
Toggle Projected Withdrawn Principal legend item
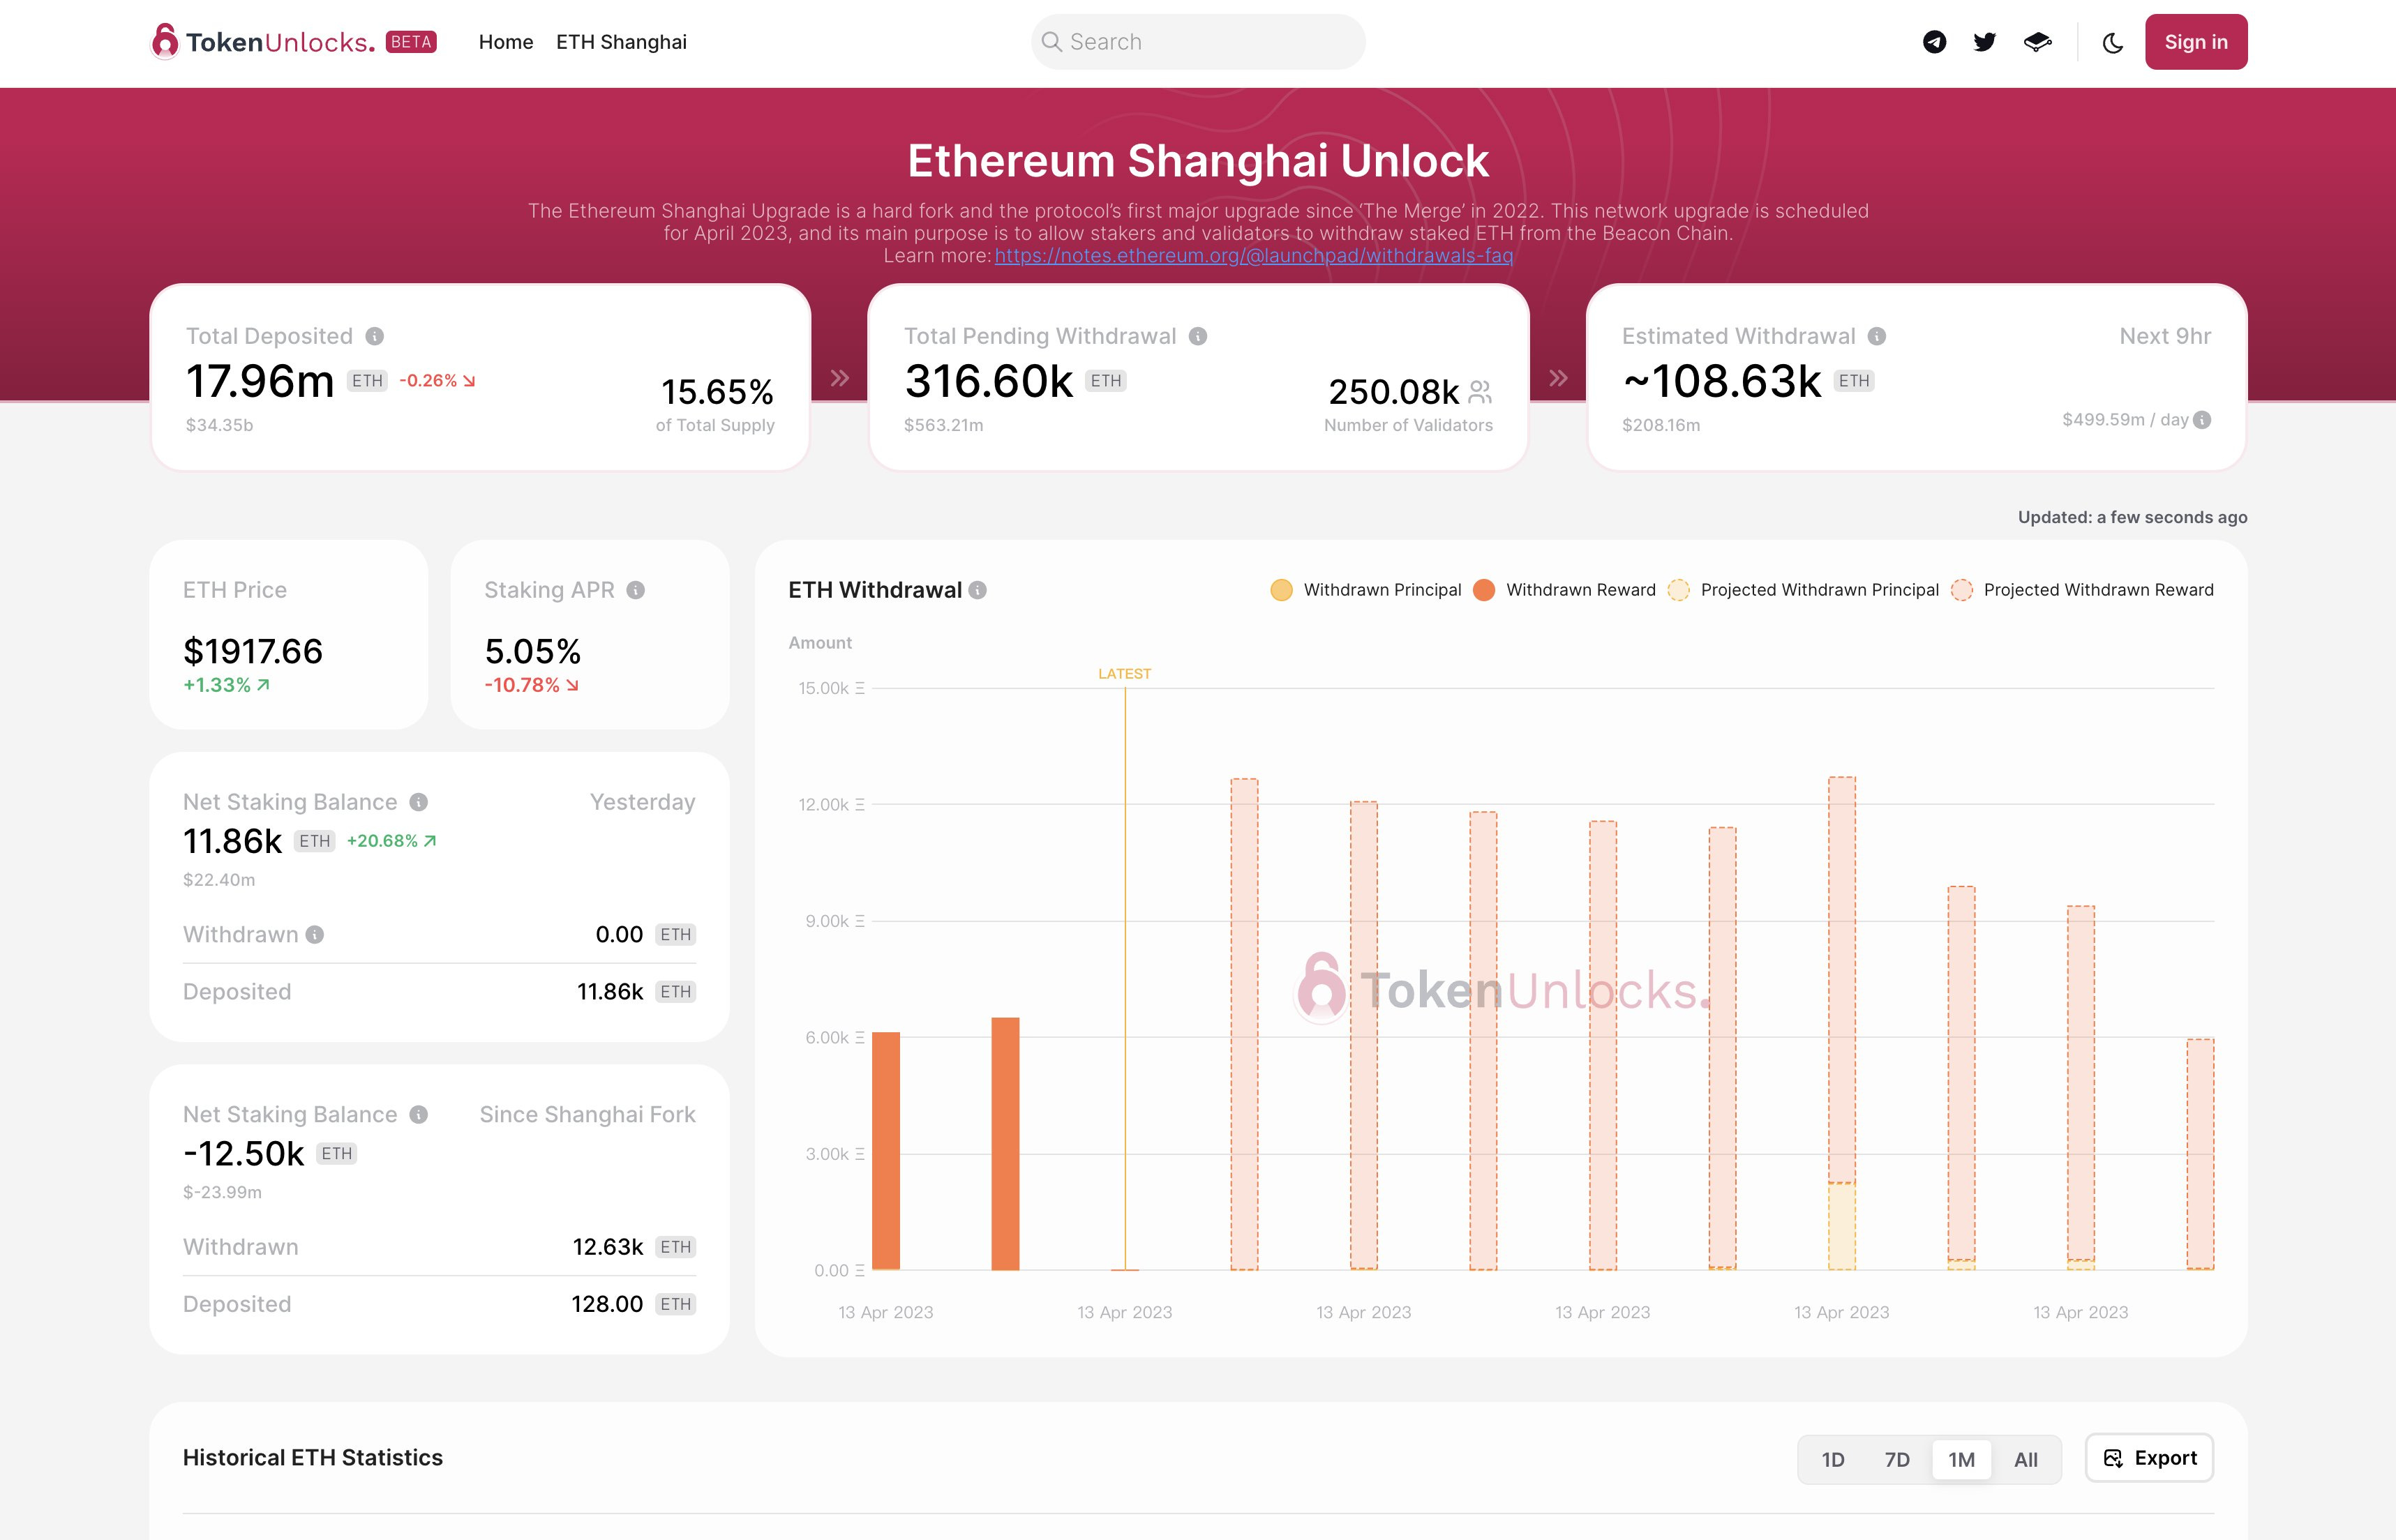(1804, 590)
